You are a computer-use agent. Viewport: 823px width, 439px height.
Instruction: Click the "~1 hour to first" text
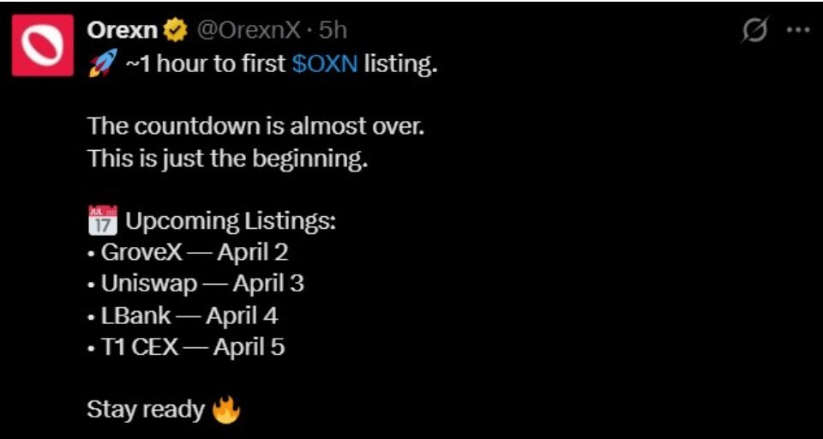[206, 64]
